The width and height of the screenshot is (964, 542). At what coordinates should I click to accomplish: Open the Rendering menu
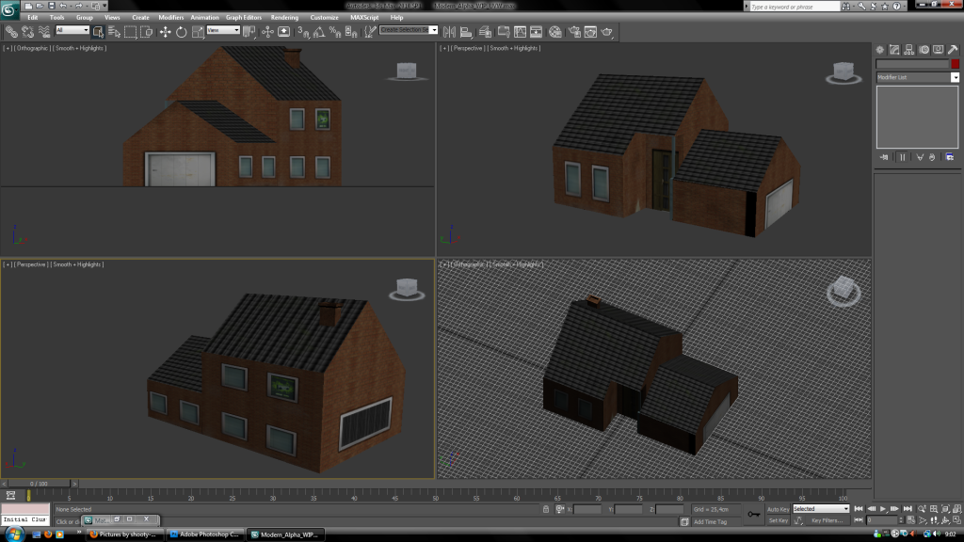284,17
